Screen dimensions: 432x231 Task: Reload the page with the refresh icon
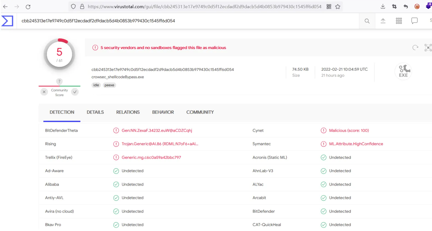[28, 7]
